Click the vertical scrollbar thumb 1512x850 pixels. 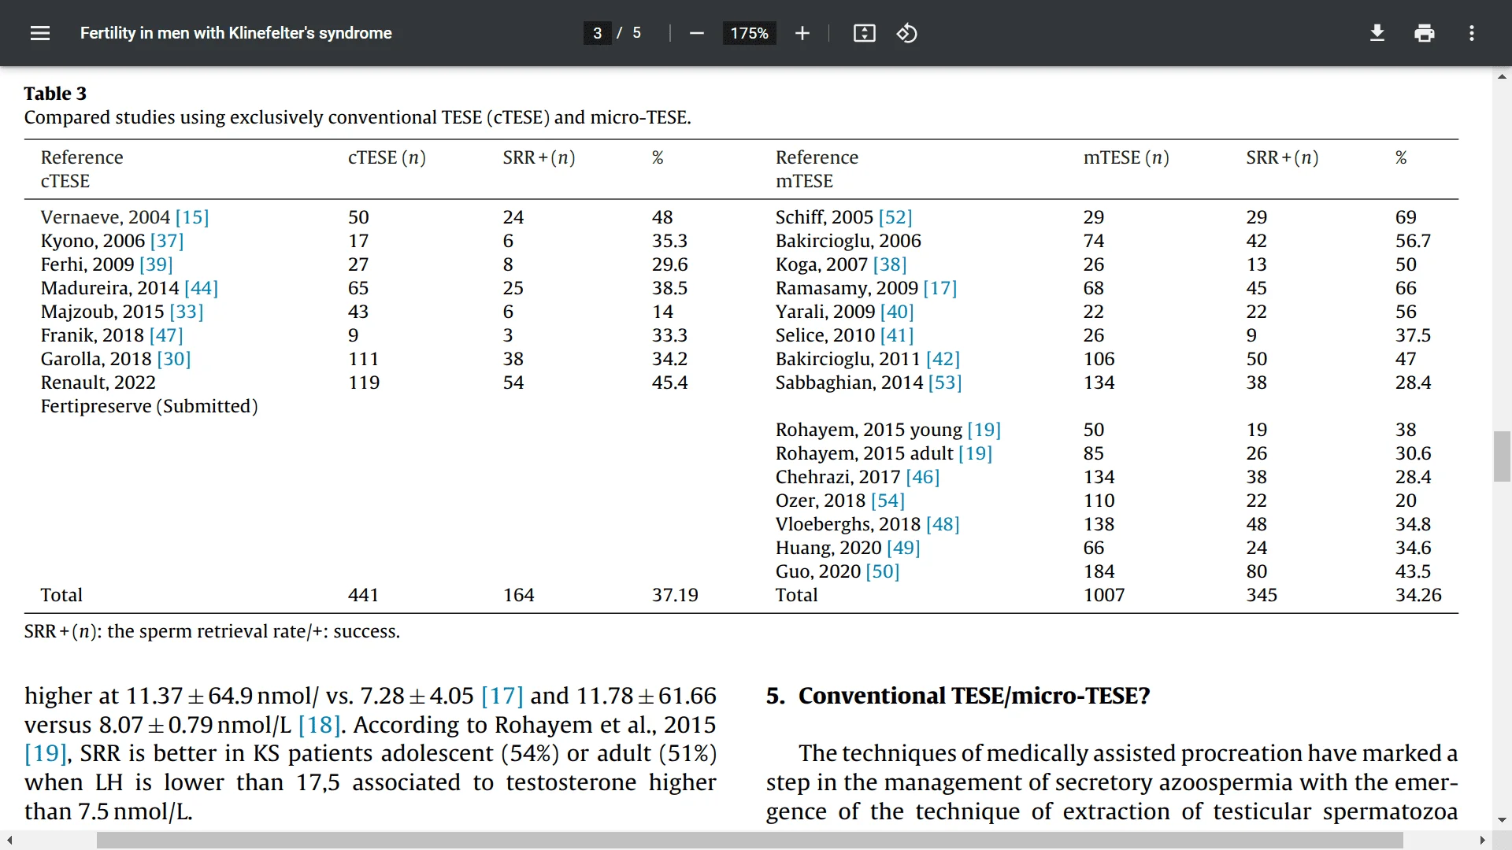[1502, 456]
